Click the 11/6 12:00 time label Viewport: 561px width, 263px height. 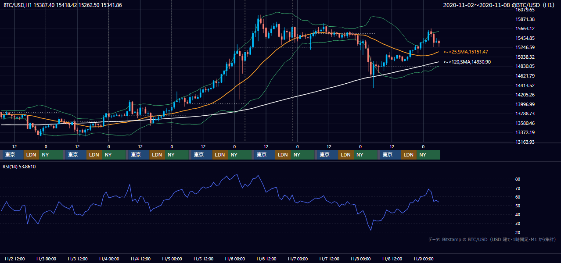coord(266,259)
